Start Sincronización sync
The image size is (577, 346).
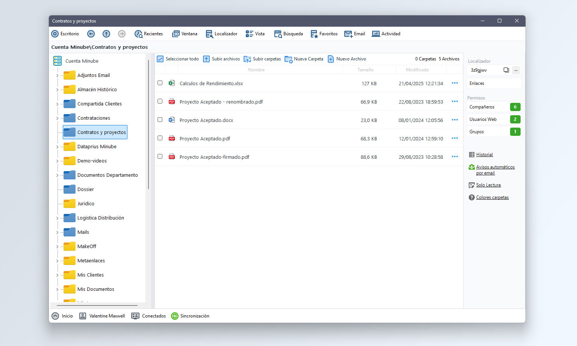[x=190, y=316]
